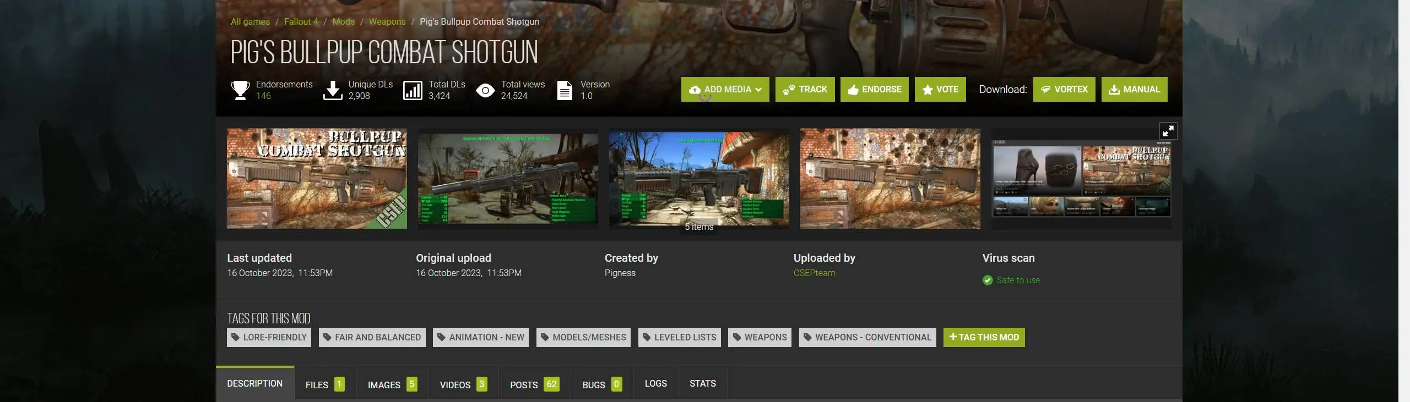Open the Safe to use virus scan link

(1018, 280)
